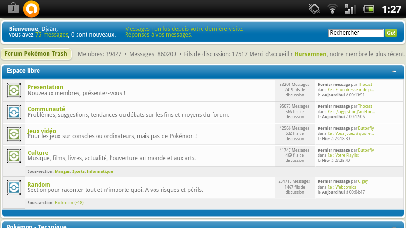Screen dimensions: 406x228
Task: Open the Informatique sub-section
Action: (x=100, y=171)
